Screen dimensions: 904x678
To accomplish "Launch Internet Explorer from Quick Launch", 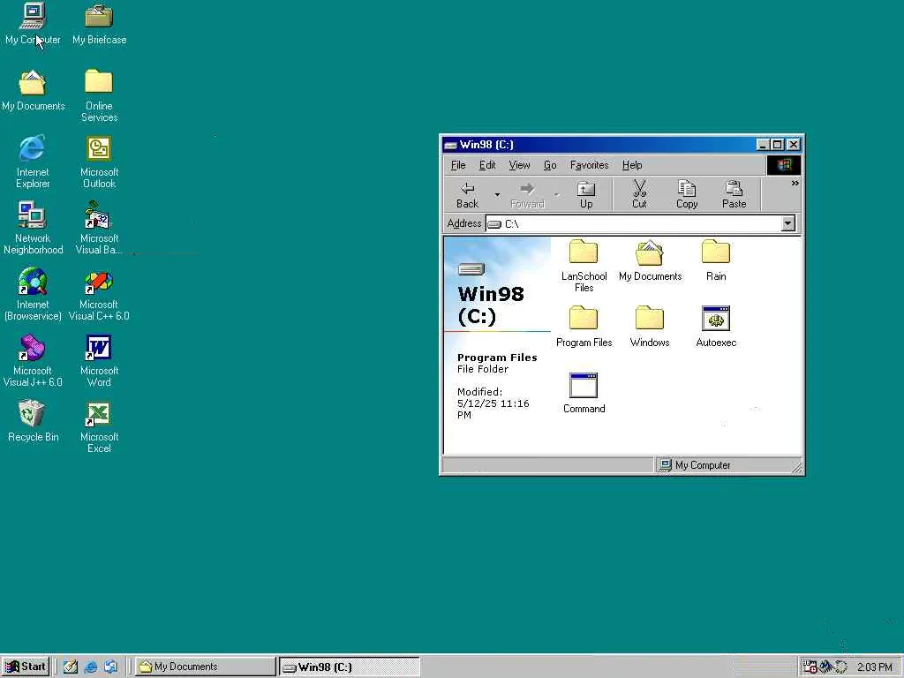I will pos(91,667).
